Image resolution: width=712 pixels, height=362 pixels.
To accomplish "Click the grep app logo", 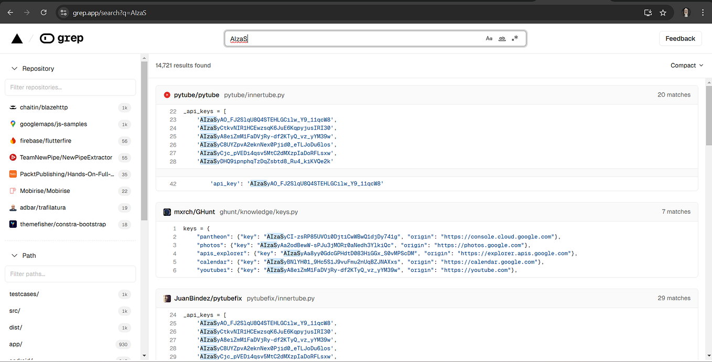I will (61, 38).
